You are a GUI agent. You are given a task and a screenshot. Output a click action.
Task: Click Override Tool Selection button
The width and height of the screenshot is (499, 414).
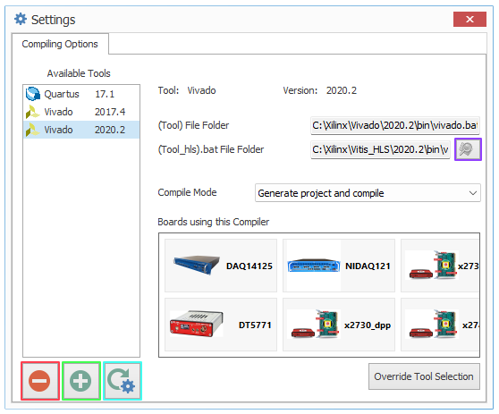(424, 376)
